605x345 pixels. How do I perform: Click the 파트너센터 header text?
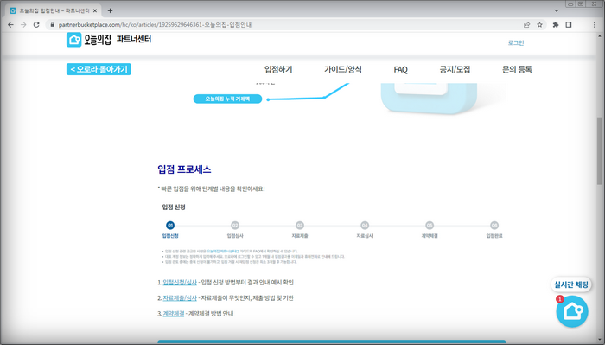point(134,39)
